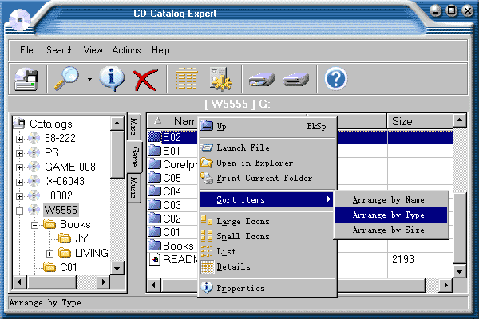This screenshot has width=479, height=319.
Task: Switch to the Misc vertical tab
Action: (x=135, y=128)
